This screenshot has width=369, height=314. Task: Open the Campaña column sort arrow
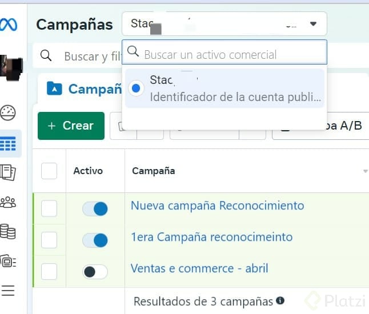click(x=365, y=171)
